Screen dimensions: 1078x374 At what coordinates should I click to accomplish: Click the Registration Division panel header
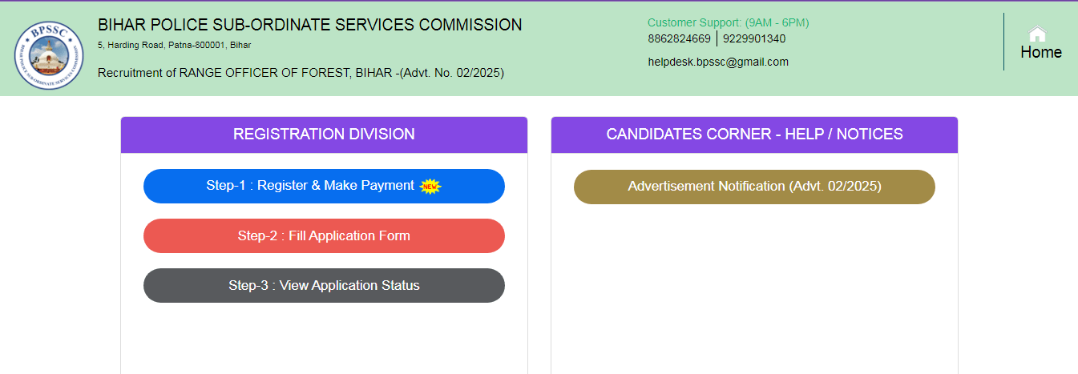[x=324, y=135]
